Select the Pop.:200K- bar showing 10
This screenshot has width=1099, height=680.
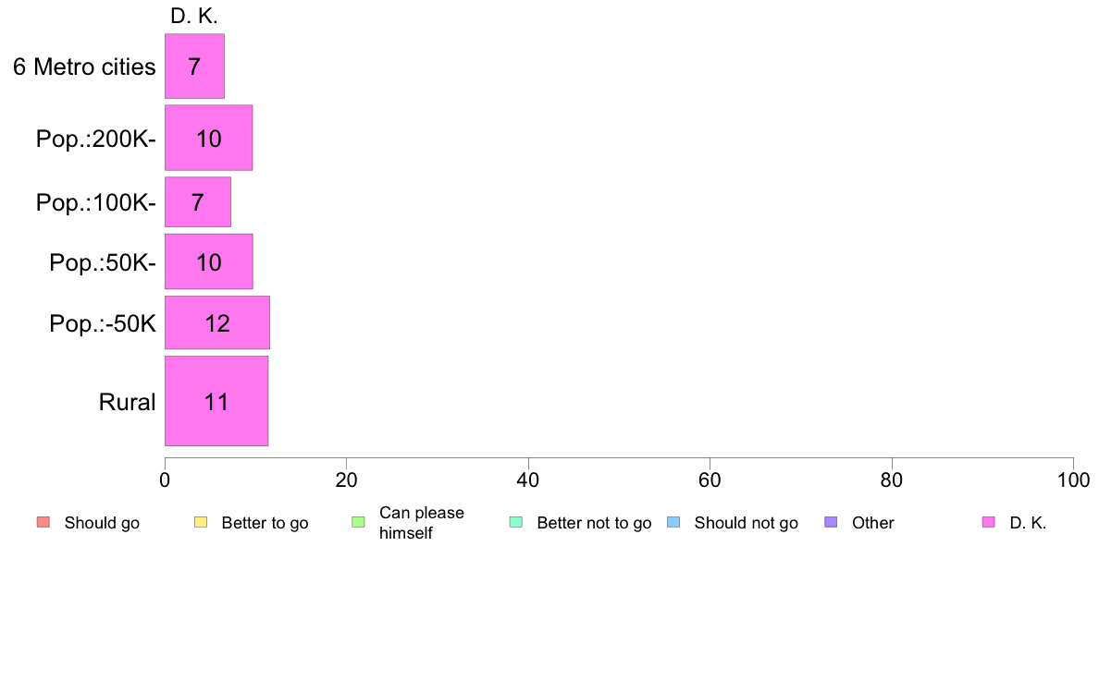(209, 138)
